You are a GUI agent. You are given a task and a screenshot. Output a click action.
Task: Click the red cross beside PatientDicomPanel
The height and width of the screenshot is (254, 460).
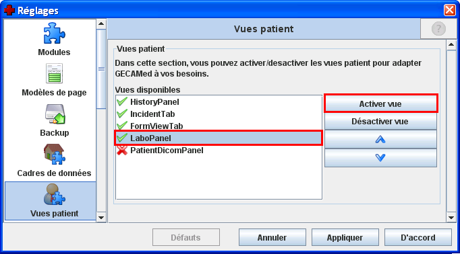[122, 151]
